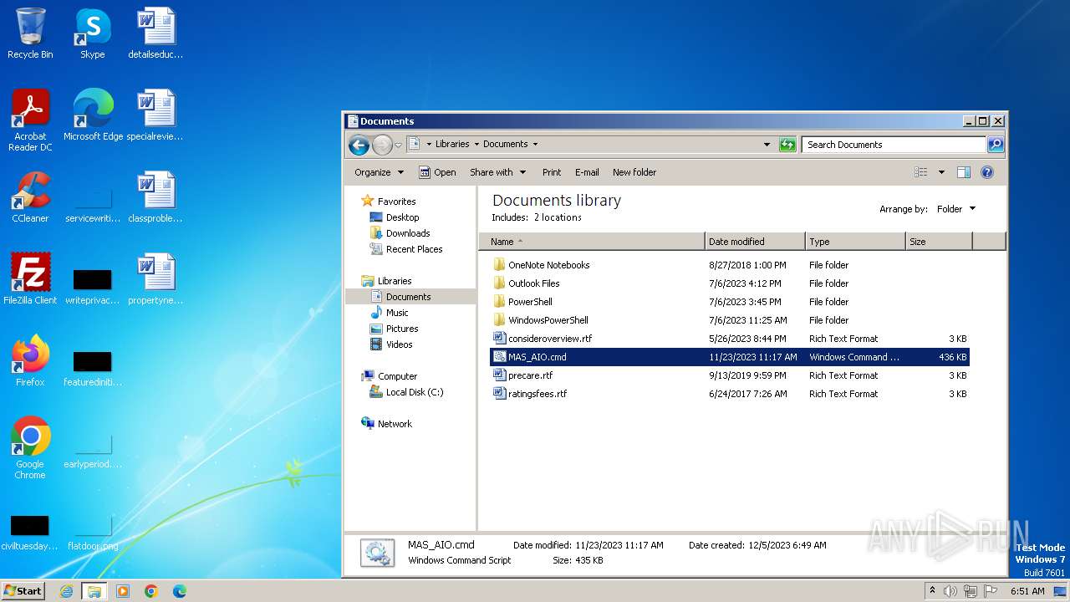This screenshot has width=1070, height=602.
Task: Toggle the preview pane icon
Action: click(x=963, y=172)
